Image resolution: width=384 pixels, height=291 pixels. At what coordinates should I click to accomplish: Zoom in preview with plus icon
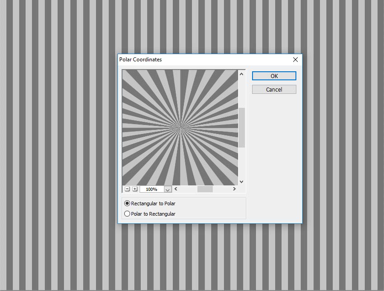point(135,189)
